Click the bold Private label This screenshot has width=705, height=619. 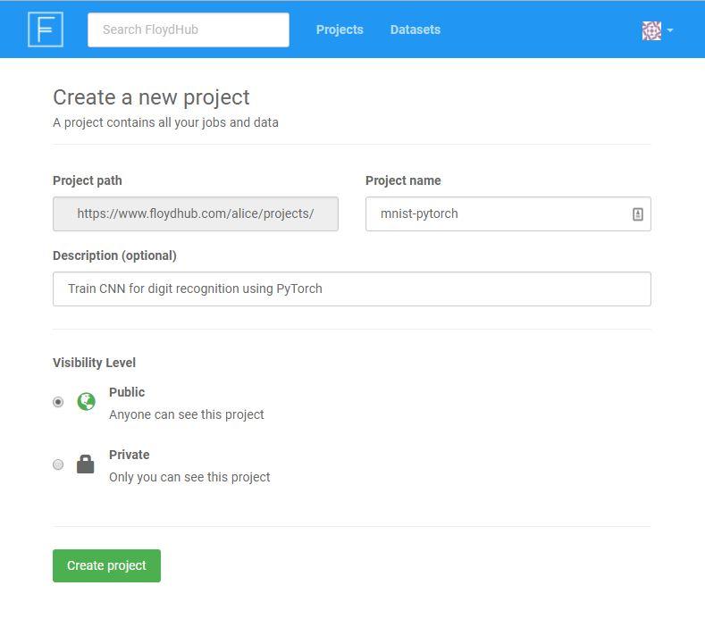[130, 455]
